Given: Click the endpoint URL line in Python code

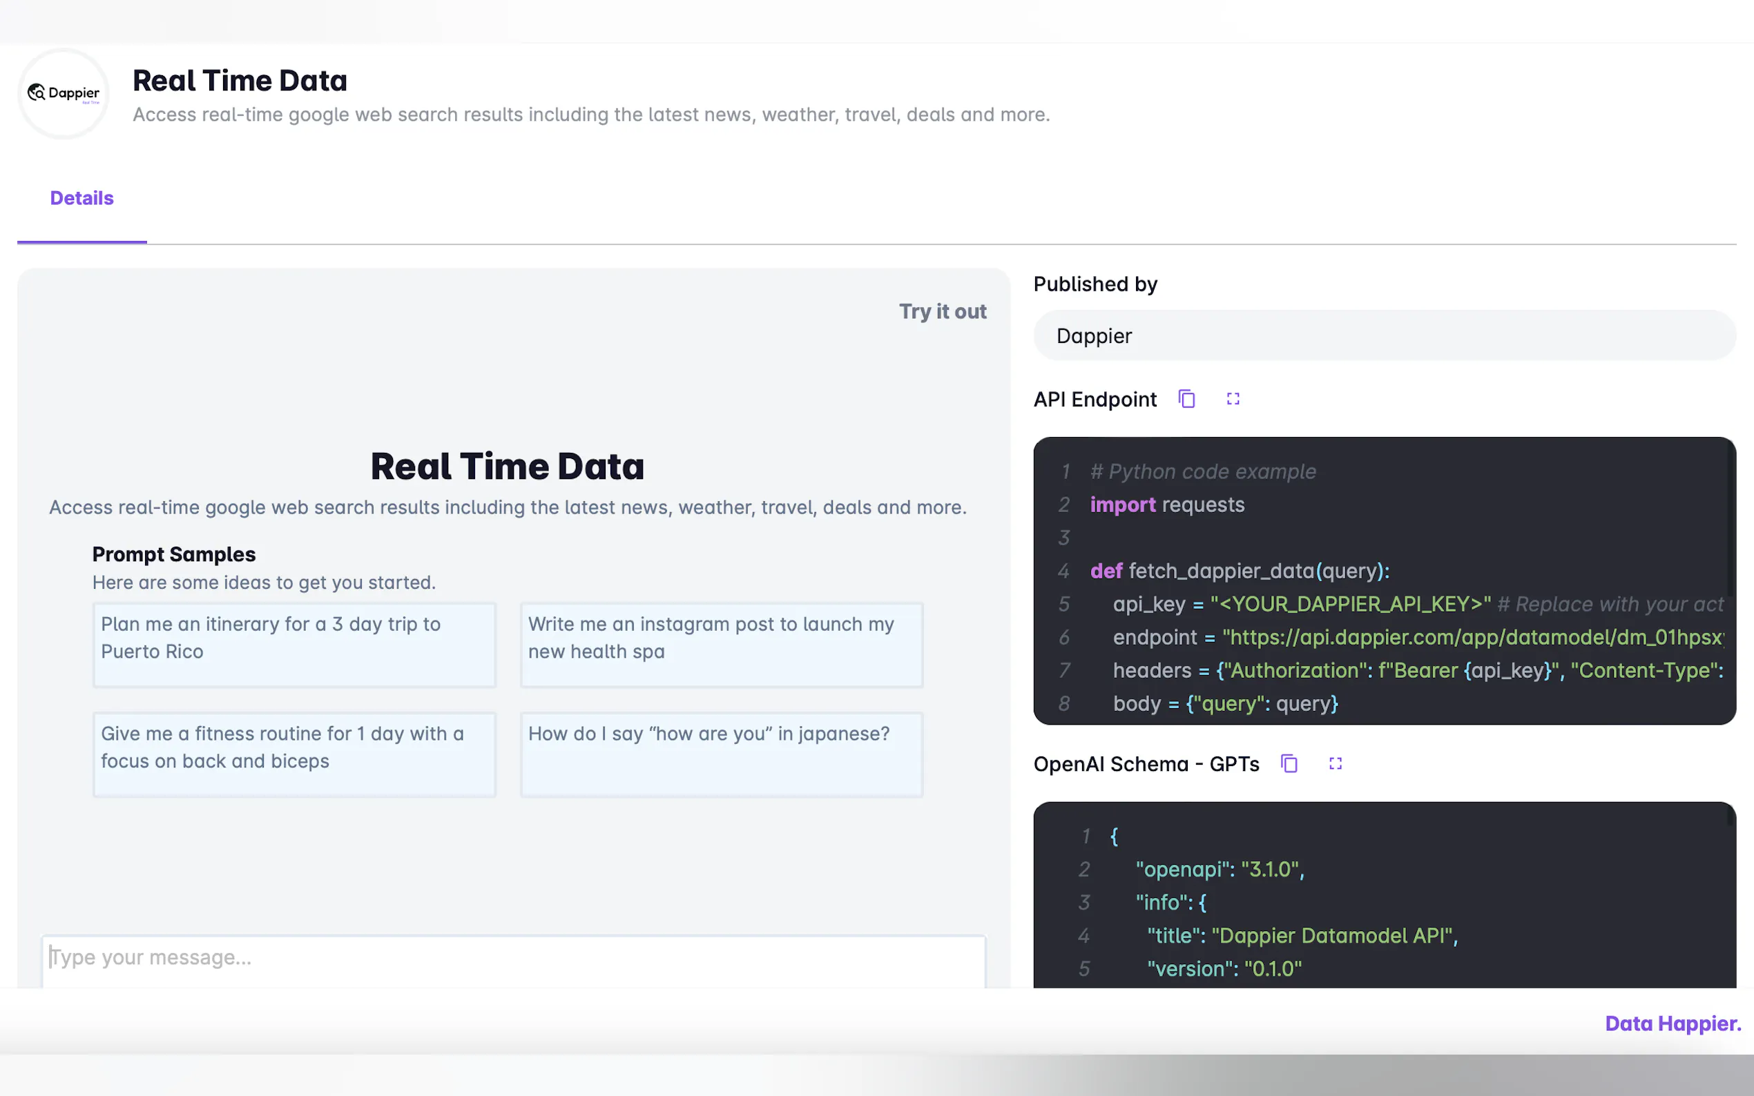Looking at the screenshot, I should coord(1418,637).
